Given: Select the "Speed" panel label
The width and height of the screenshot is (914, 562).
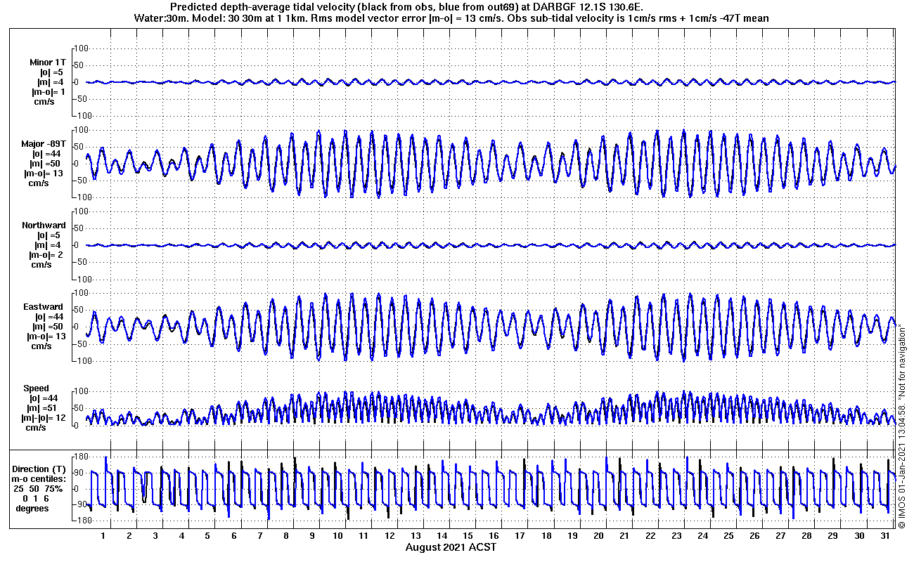Looking at the screenshot, I should point(37,388).
